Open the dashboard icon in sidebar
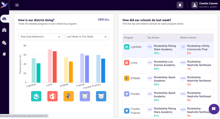This screenshot has height=119, width=220. [4, 19]
